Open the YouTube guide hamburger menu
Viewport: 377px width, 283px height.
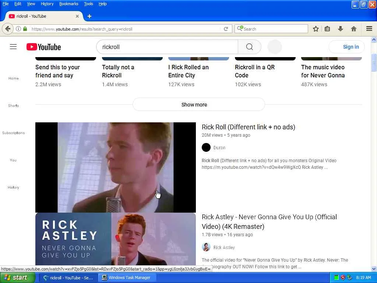pyautogui.click(x=13, y=47)
